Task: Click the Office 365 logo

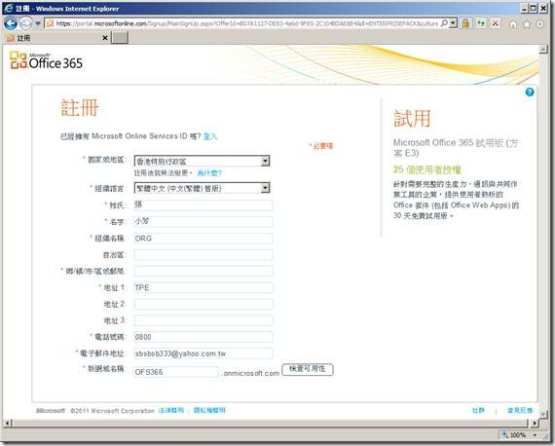Action: coord(46,60)
